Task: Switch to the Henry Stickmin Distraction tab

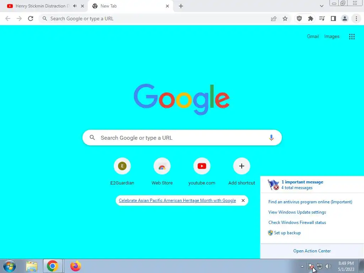Action: pyautogui.click(x=42, y=6)
